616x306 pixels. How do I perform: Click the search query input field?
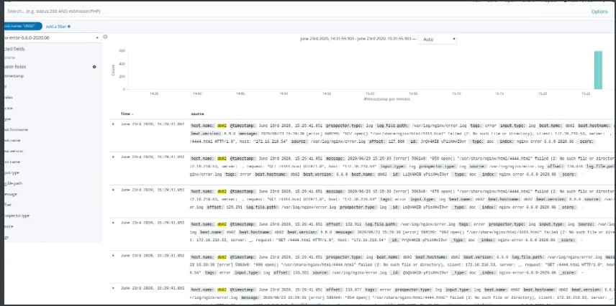pyautogui.click(x=294, y=11)
